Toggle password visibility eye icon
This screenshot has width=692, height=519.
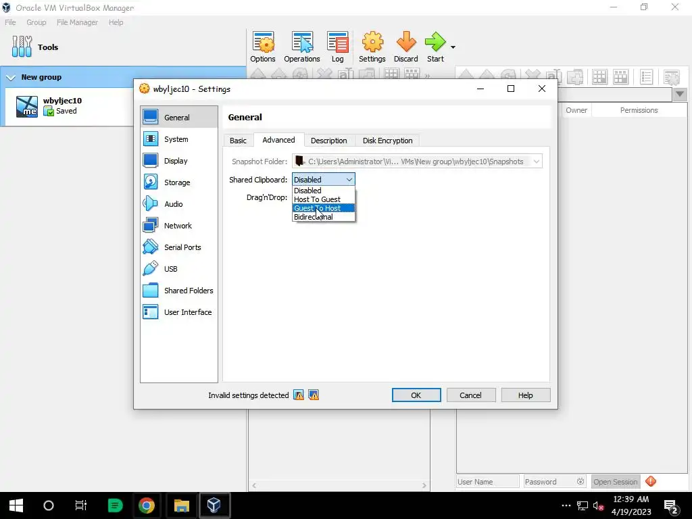pos(580,481)
